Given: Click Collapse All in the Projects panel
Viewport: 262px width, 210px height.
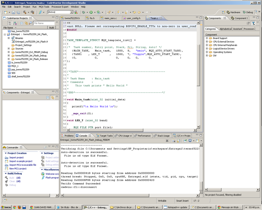Looking at the screenshot, I should (22, 23).
